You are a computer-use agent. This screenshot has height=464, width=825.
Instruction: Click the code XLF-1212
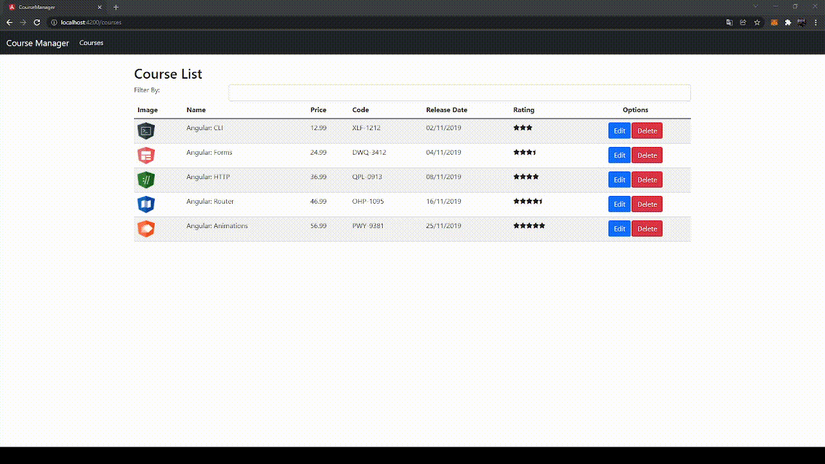pyautogui.click(x=367, y=128)
